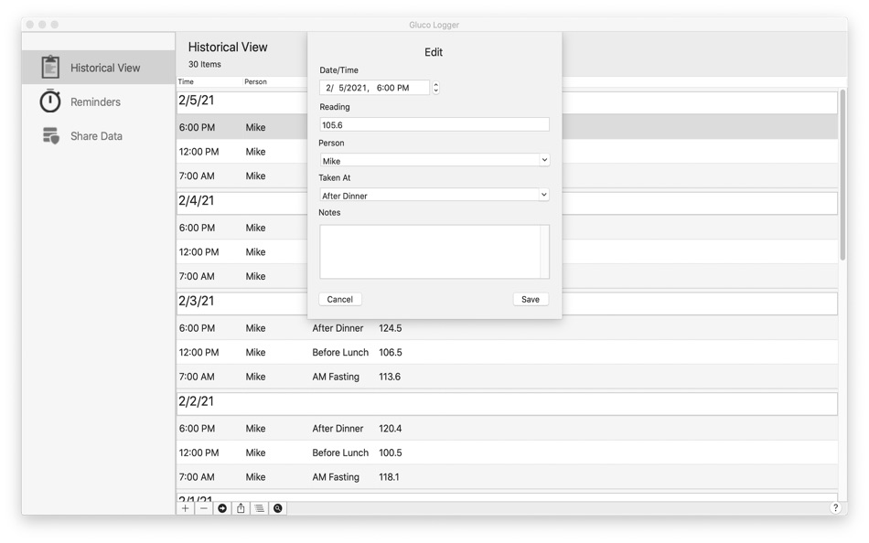Open the help question mark icon
This screenshot has height=543, width=869.
[834, 508]
